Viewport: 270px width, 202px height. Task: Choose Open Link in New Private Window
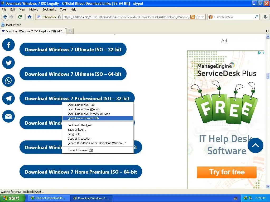(98, 114)
